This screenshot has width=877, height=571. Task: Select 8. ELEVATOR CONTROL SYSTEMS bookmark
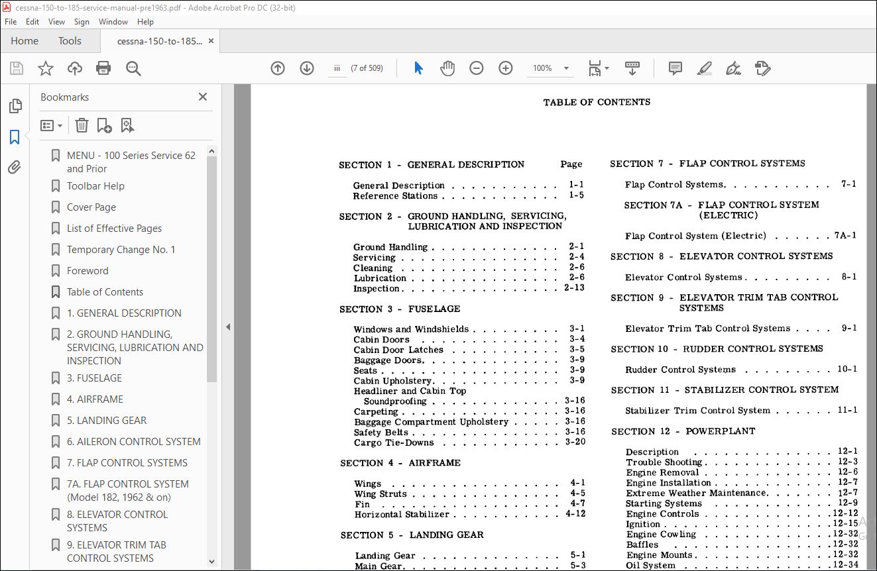[117, 521]
